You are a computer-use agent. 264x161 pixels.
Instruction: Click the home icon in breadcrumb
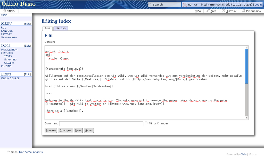[x=4, y=11]
